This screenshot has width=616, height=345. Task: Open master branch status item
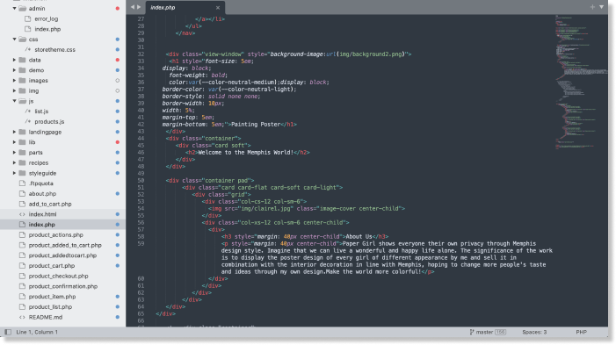coord(488,332)
